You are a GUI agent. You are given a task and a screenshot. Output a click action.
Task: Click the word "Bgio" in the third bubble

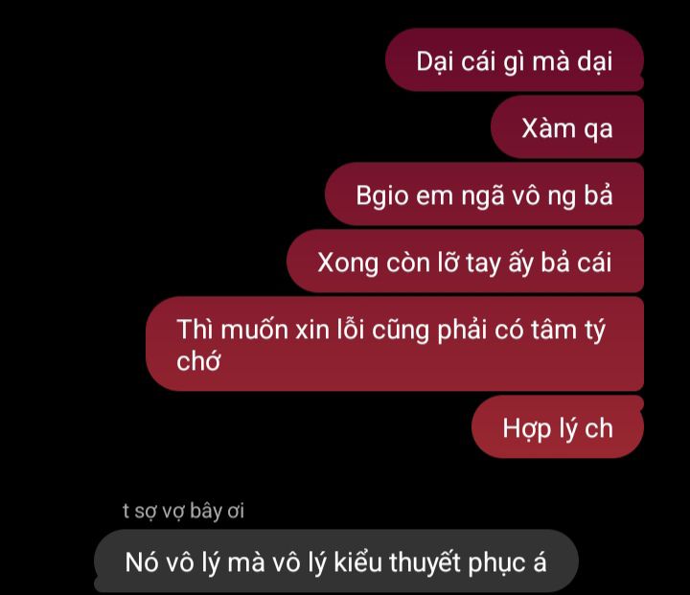coord(382,195)
